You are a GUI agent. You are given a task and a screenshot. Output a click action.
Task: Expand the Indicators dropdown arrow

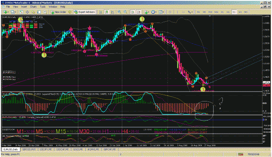(x=148, y=12)
